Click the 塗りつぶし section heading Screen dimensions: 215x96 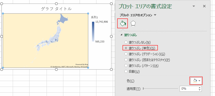click(x=130, y=35)
